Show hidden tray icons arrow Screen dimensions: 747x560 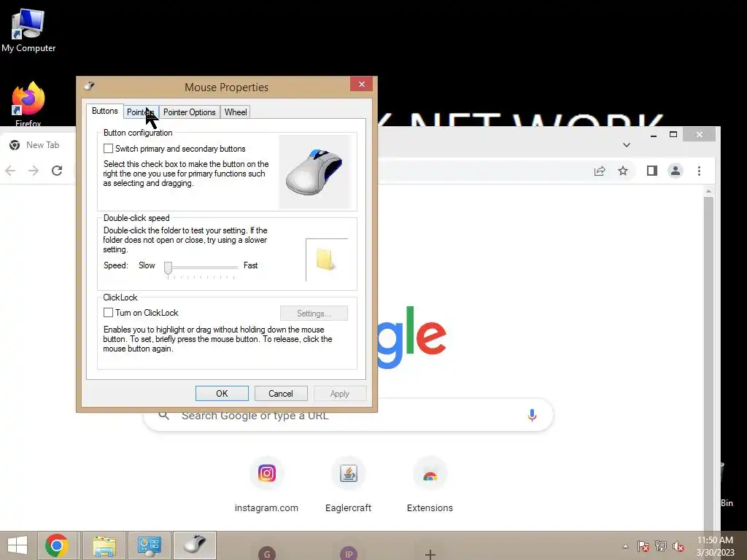[625, 546]
